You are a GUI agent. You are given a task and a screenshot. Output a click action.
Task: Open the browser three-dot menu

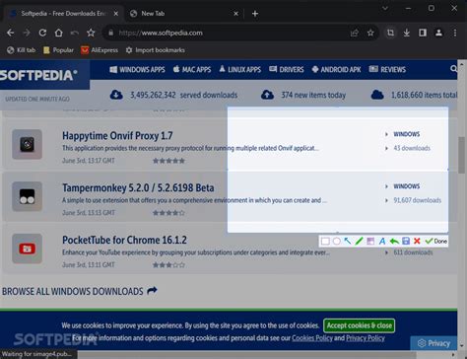[455, 33]
